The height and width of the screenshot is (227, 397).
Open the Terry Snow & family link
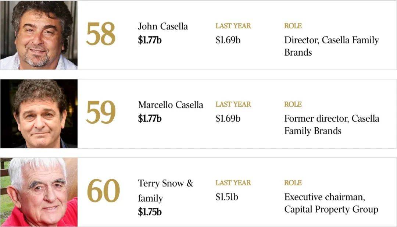pyautogui.click(x=165, y=191)
